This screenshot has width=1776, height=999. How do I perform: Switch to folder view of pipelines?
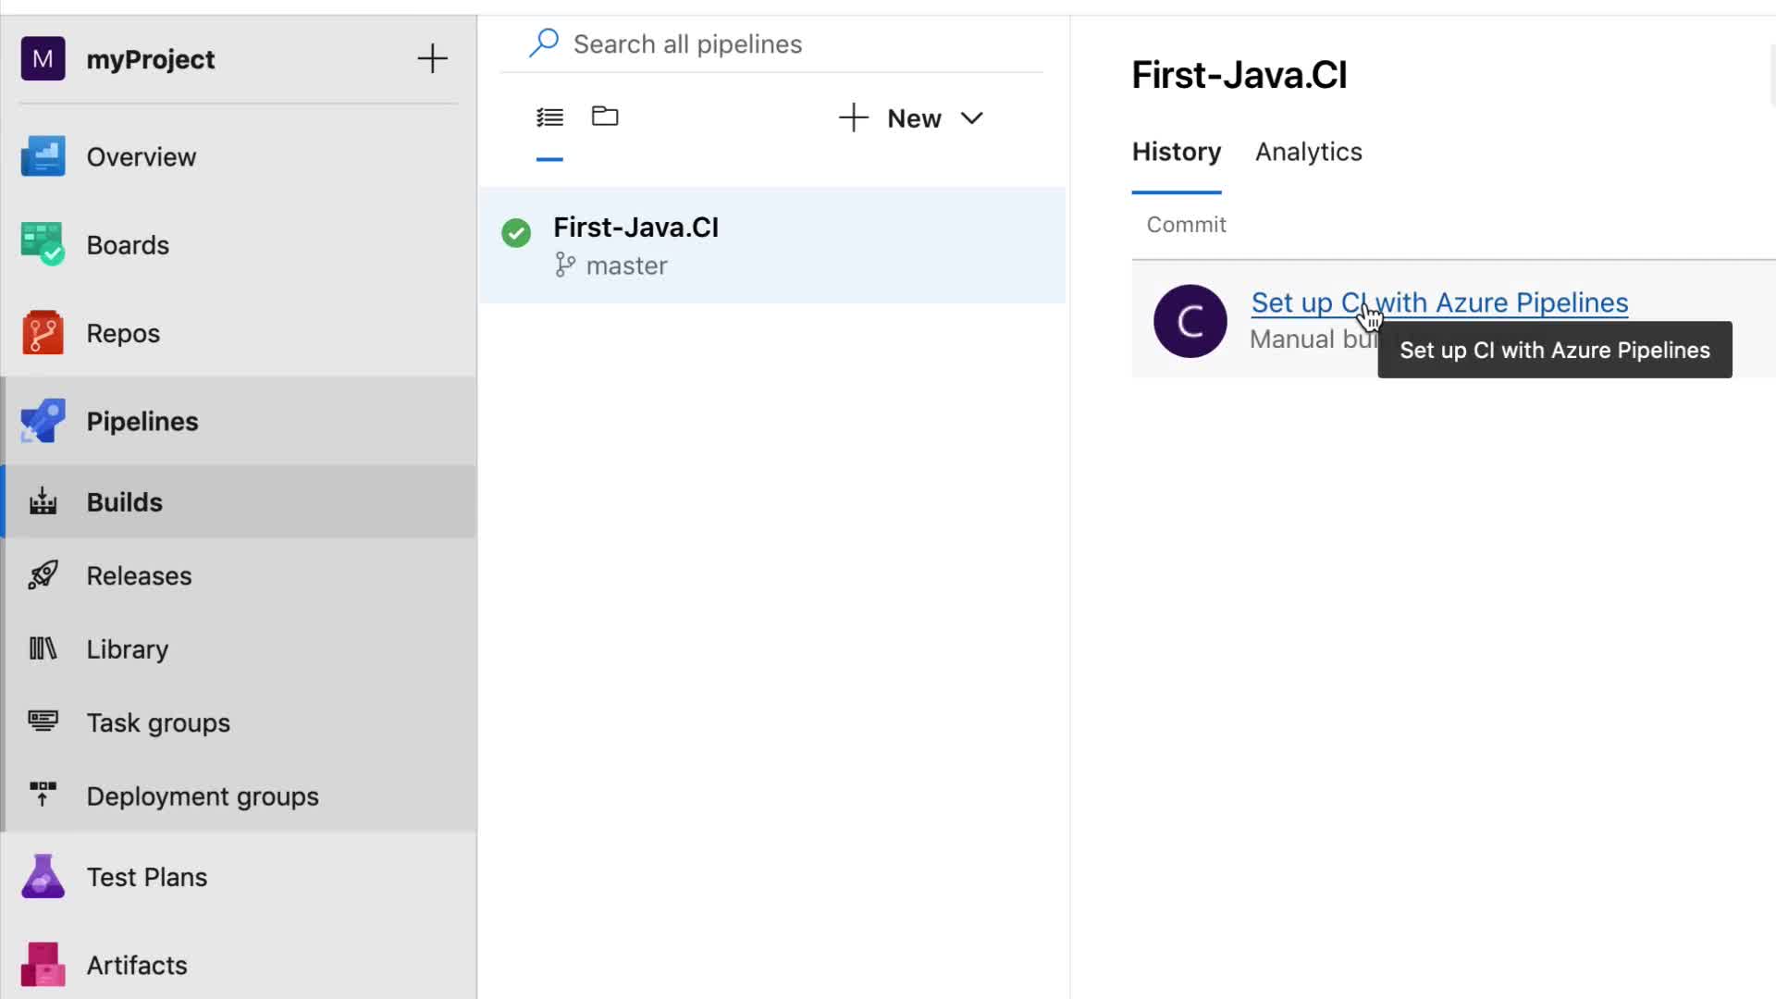click(x=605, y=117)
